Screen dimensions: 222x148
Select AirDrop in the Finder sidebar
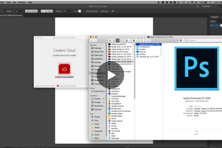pos(97,62)
